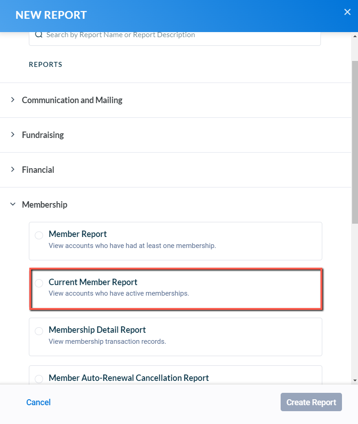Click the Create Report button
Image resolution: width=358 pixels, height=424 pixels.
tap(311, 402)
